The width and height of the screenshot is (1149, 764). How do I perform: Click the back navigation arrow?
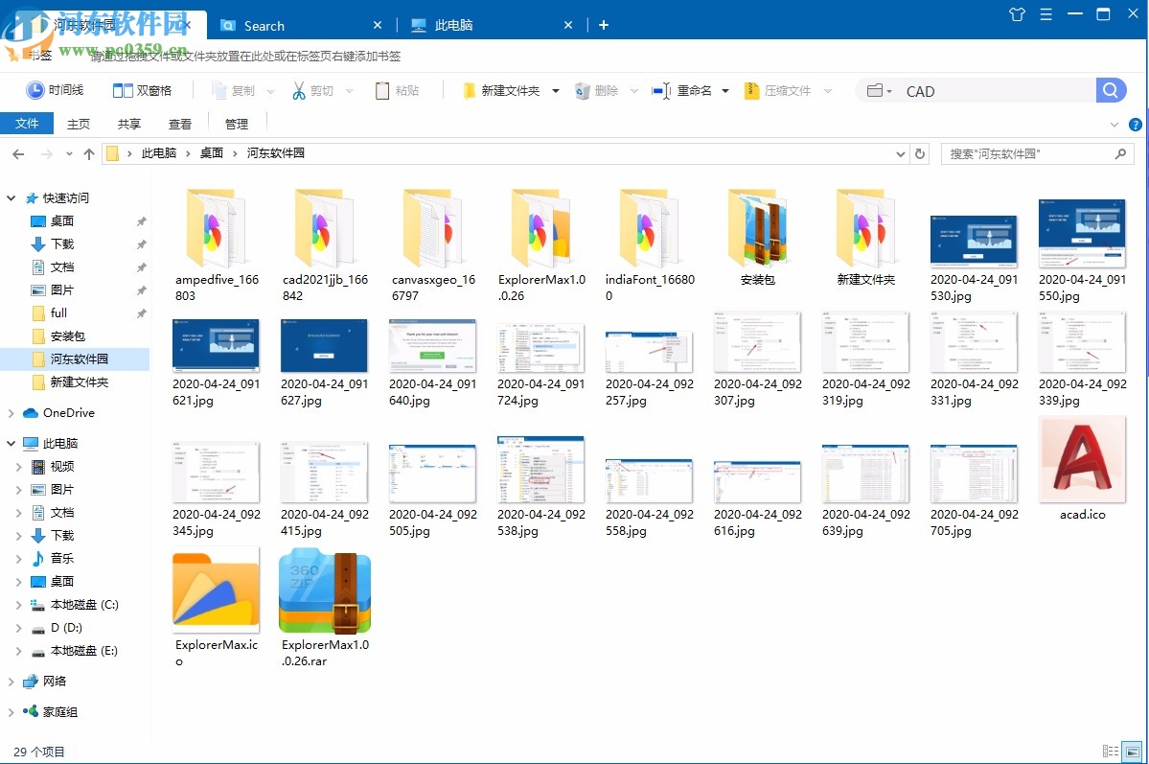[17, 153]
